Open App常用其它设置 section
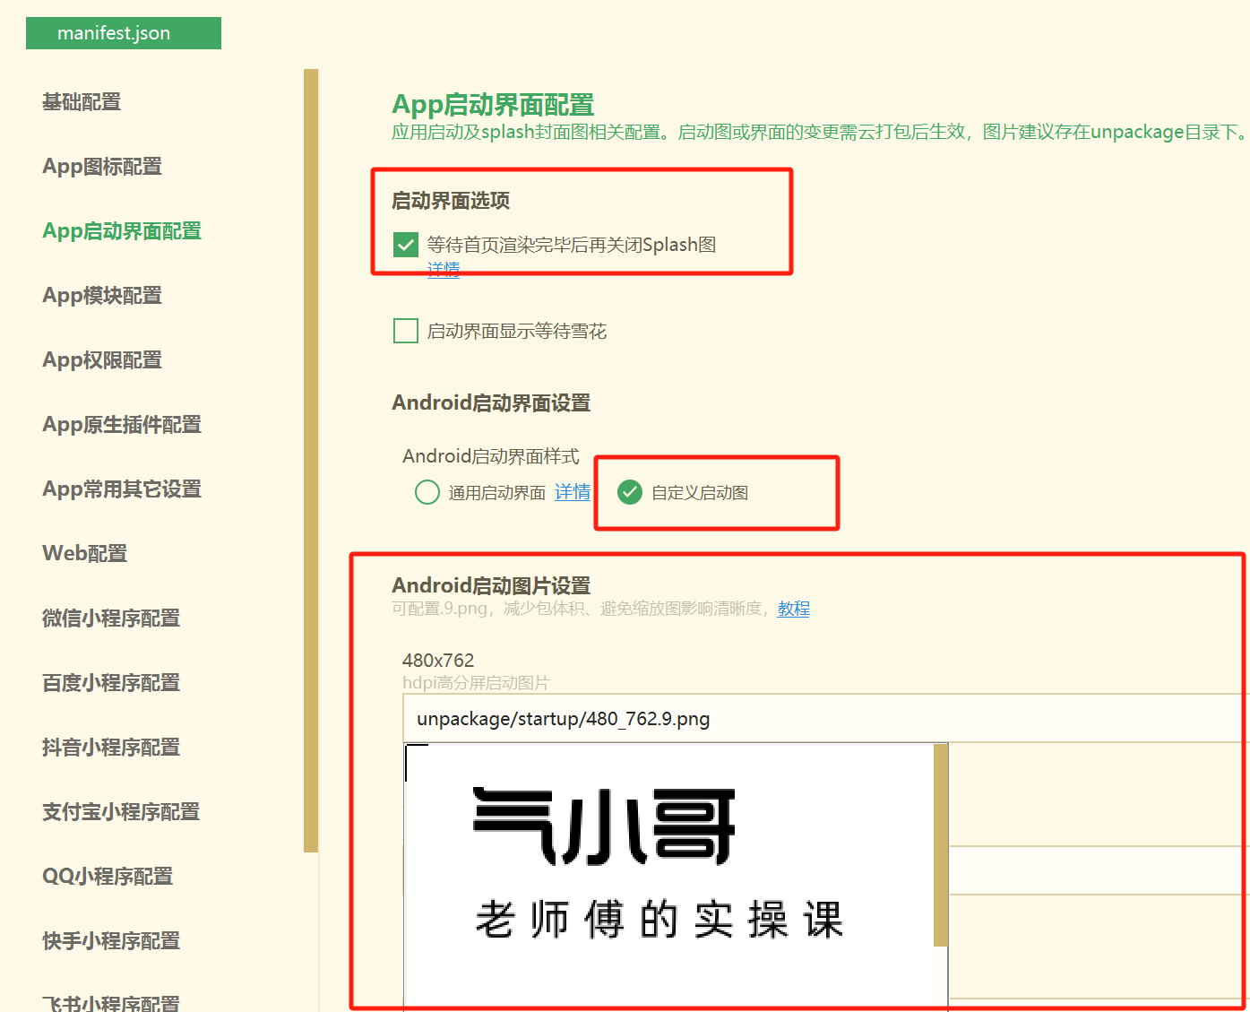Image resolution: width=1250 pixels, height=1012 pixels. pyautogui.click(x=122, y=489)
